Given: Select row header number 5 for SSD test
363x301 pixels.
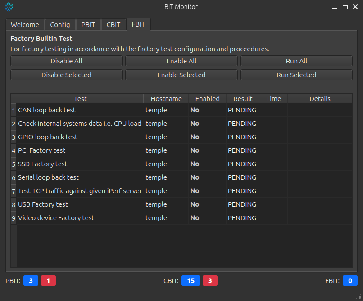Looking at the screenshot, I should 14,164.
